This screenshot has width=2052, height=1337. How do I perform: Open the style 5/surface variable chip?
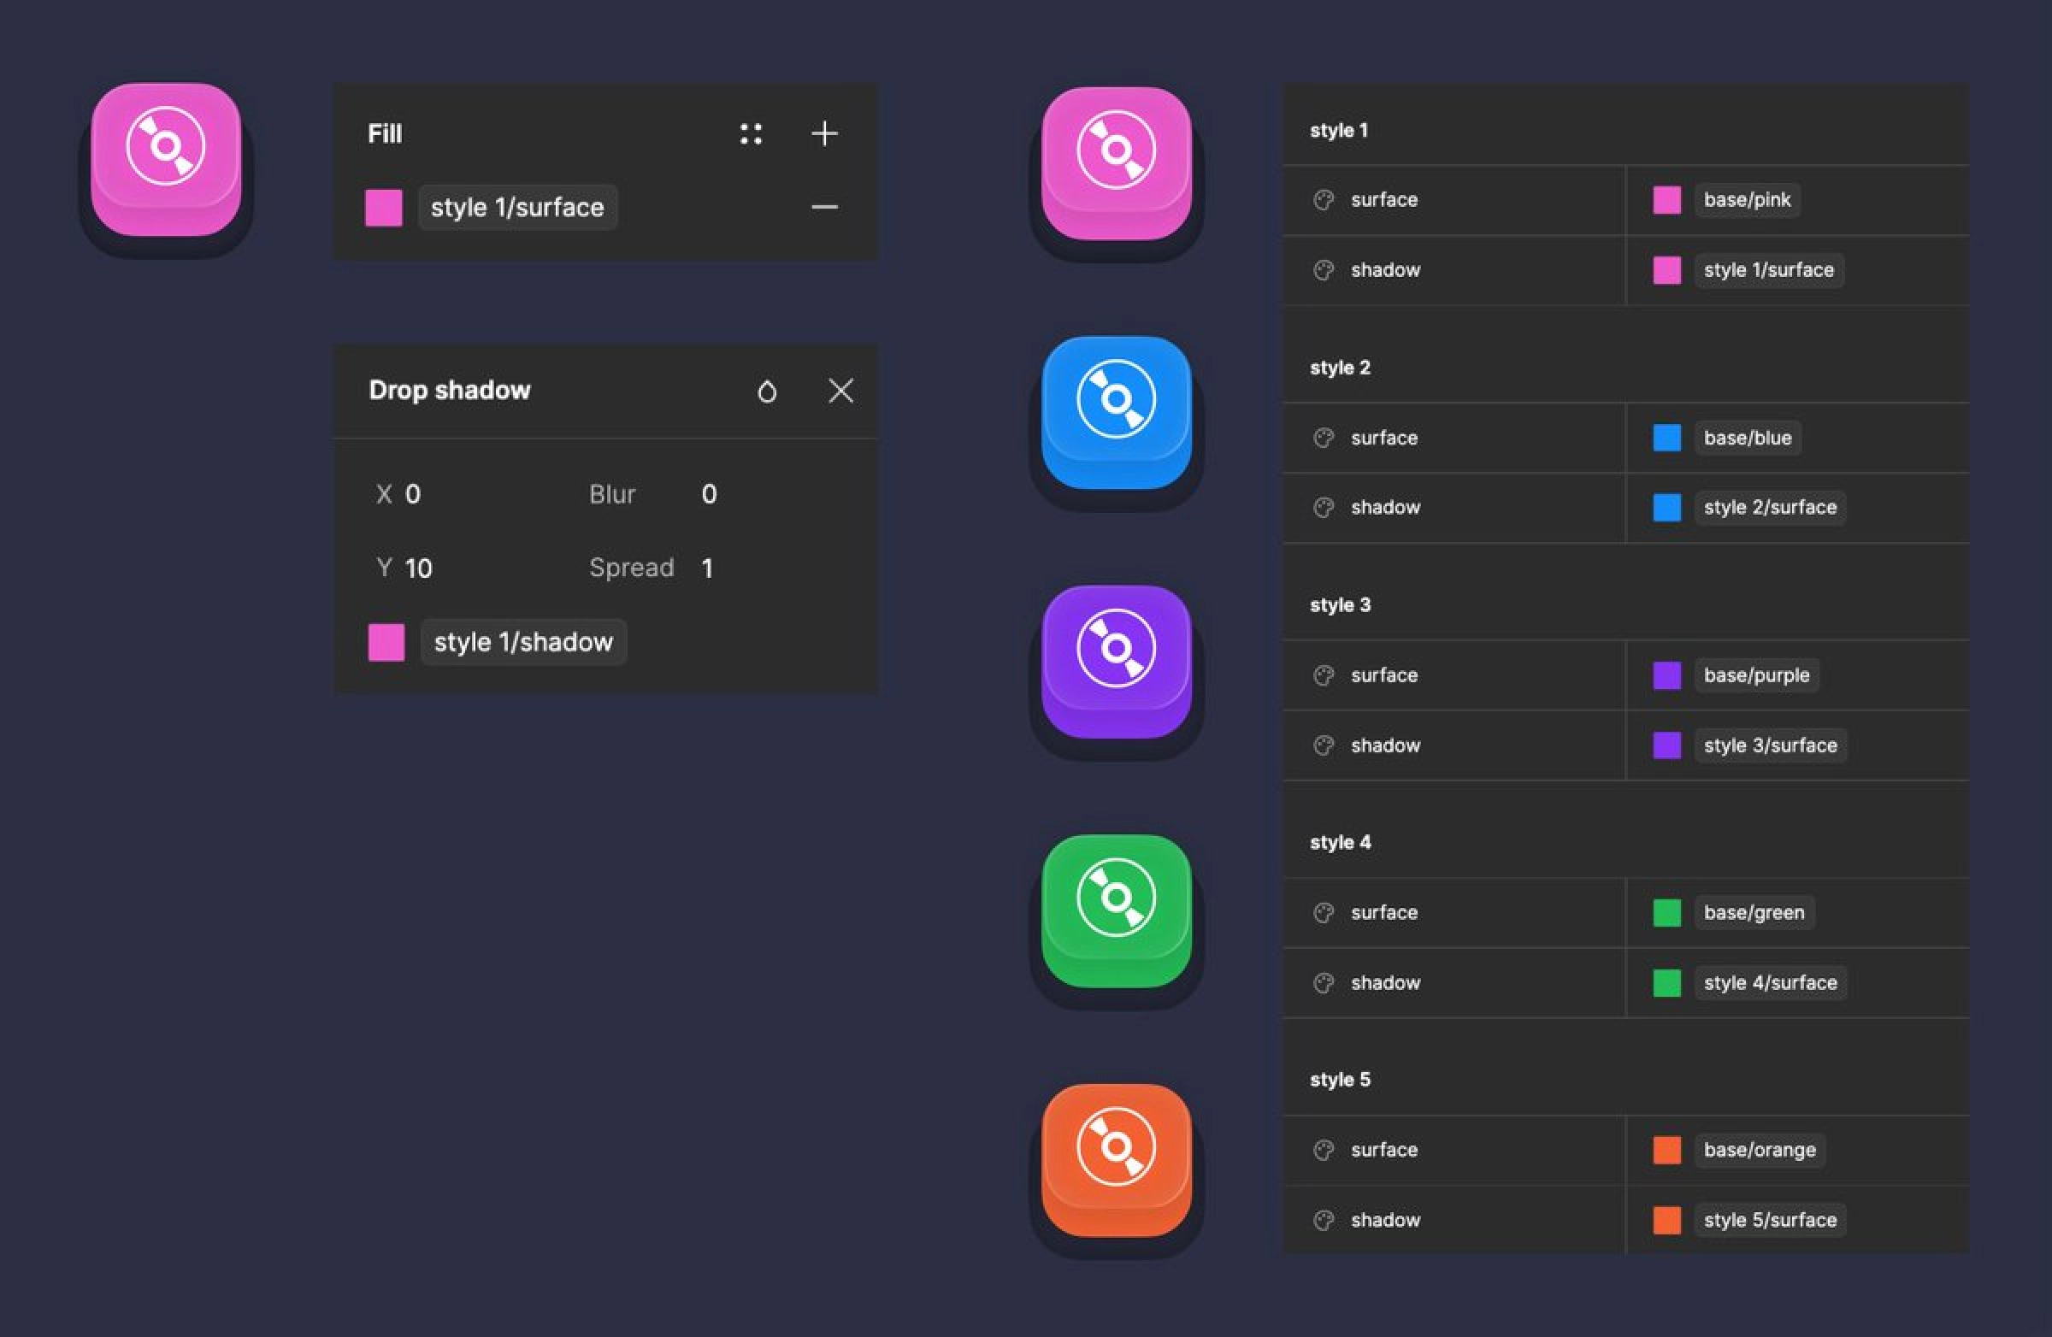tap(1770, 1221)
